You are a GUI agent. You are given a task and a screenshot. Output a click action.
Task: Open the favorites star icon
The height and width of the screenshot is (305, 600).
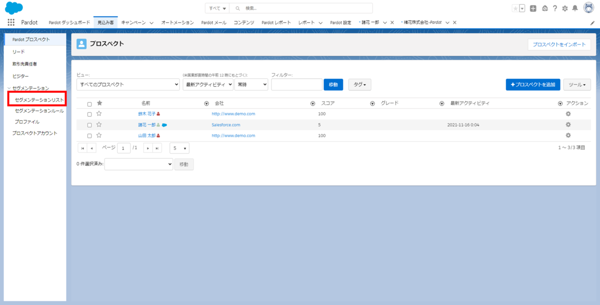[x=515, y=8]
